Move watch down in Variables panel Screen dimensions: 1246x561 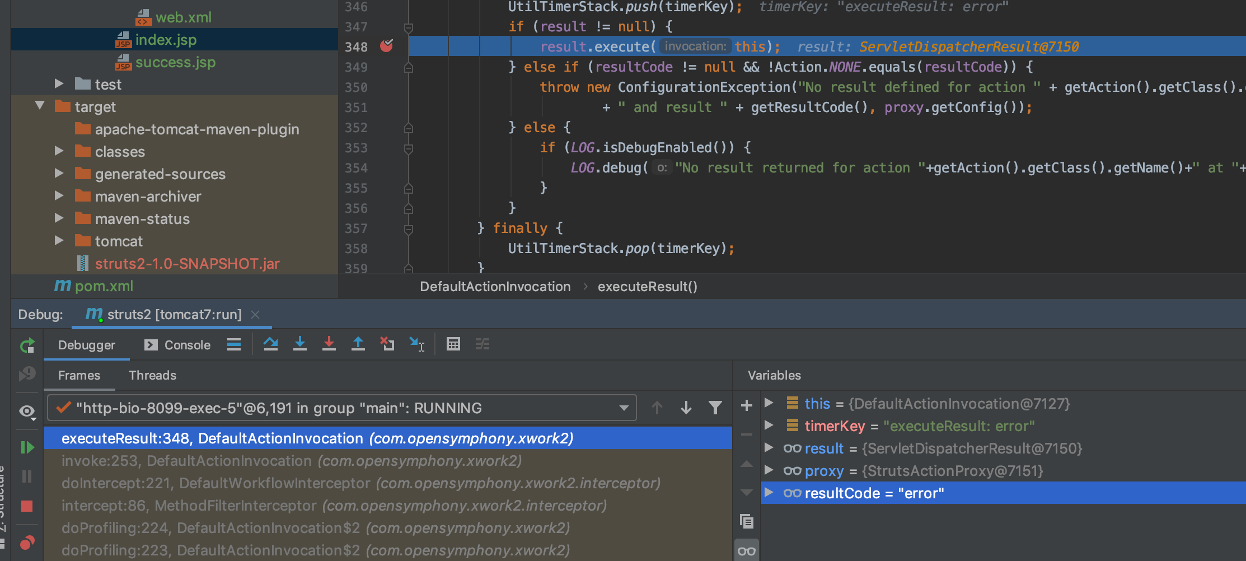pos(746,493)
